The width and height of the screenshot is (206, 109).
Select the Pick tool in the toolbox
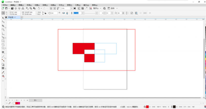point(3,18)
